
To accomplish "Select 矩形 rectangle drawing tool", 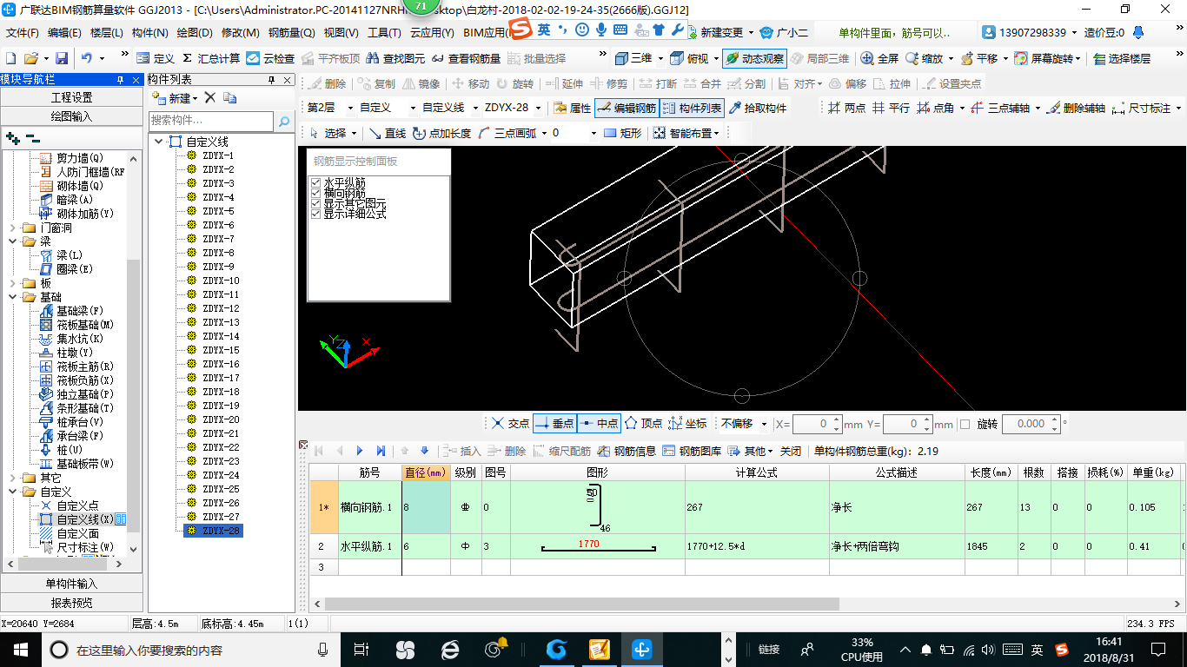I will 622,133.
